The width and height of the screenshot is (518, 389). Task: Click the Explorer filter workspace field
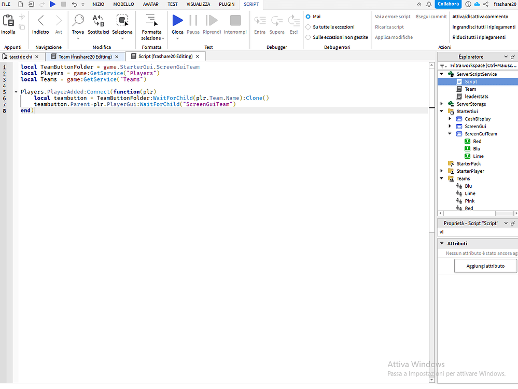[x=482, y=66]
